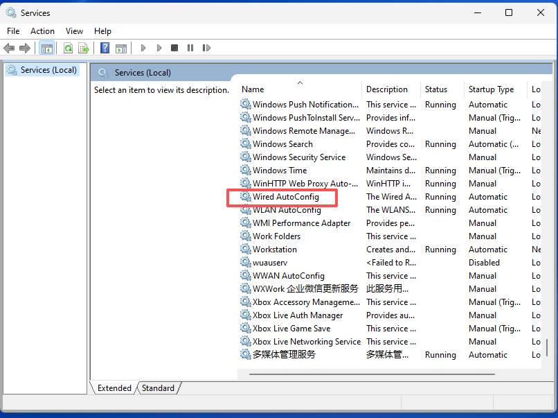The image size is (558, 418).
Task: Switch to the Extended tab
Action: point(114,388)
